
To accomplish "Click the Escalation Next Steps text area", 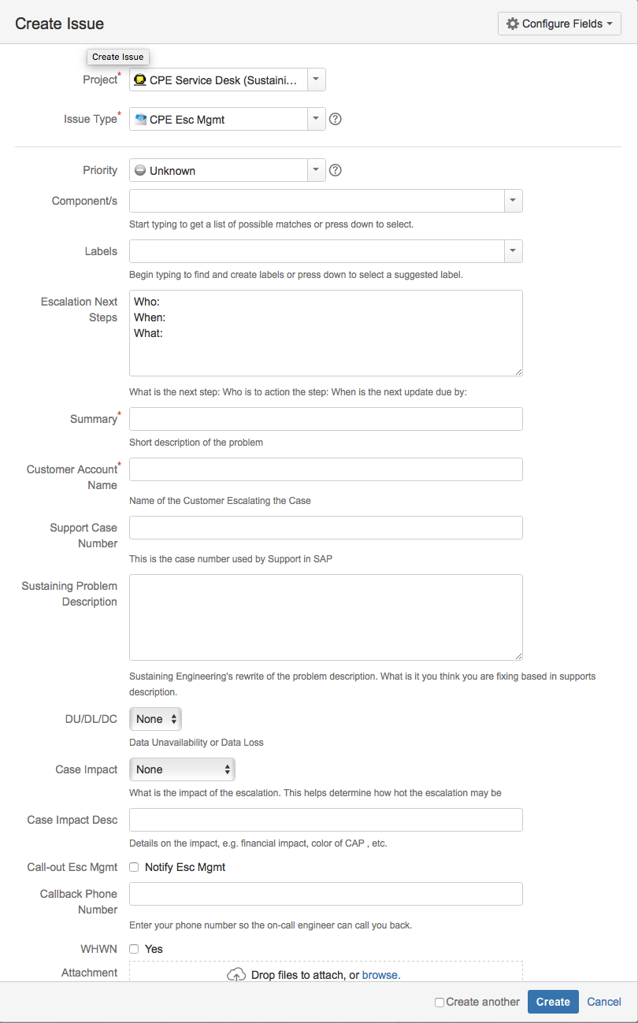I will click(326, 333).
